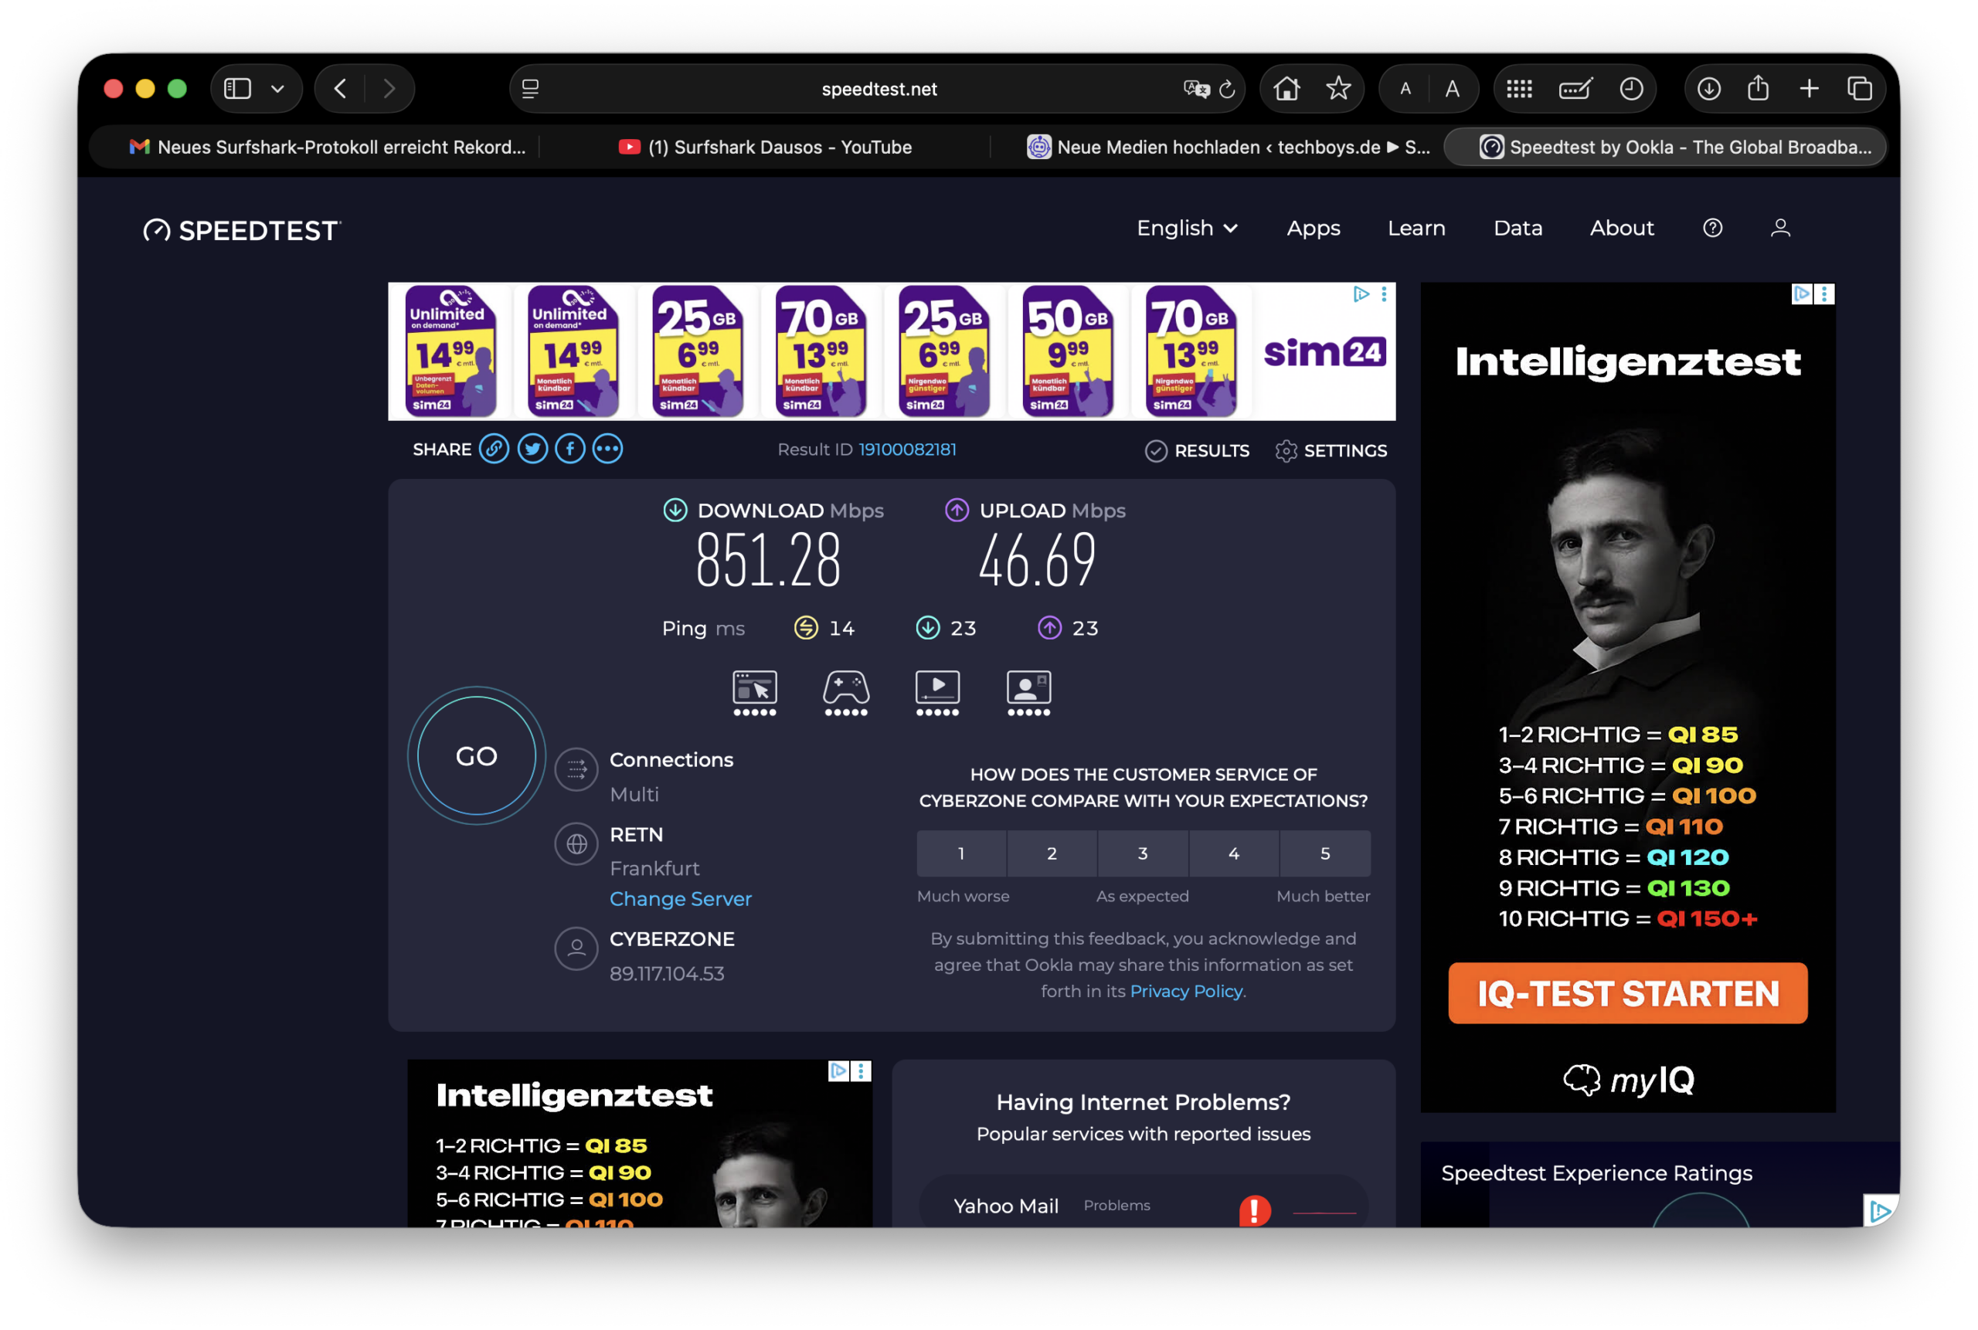The image size is (1978, 1330).
Task: Rate customer service 2
Action: (1052, 853)
